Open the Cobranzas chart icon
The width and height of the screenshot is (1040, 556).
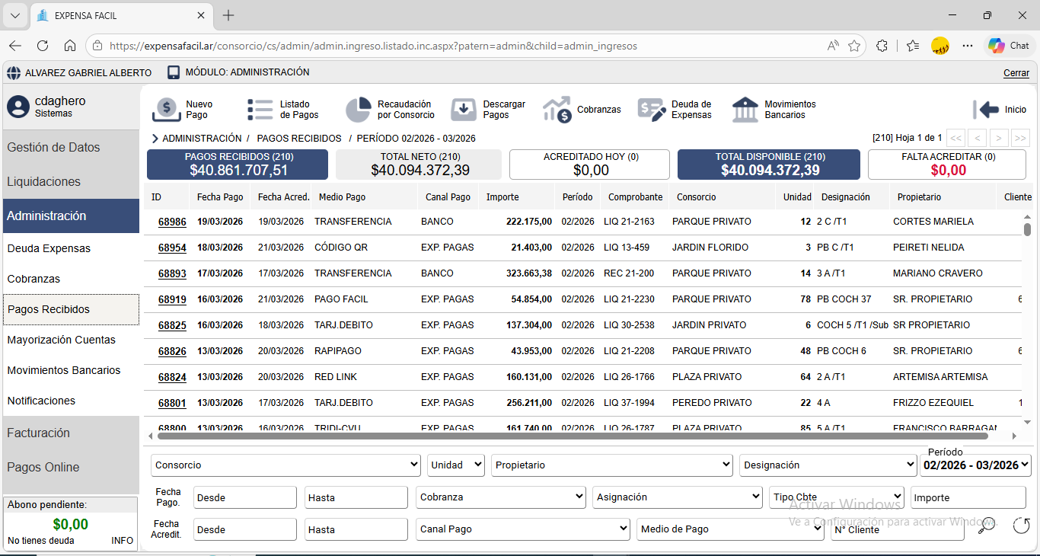click(557, 110)
